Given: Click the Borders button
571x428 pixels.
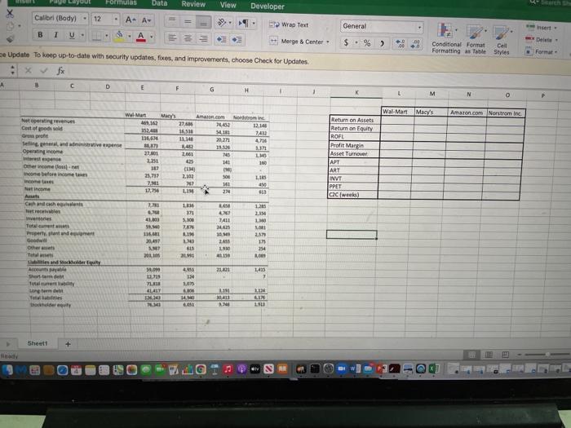Looking at the screenshot, I should click(x=97, y=36).
